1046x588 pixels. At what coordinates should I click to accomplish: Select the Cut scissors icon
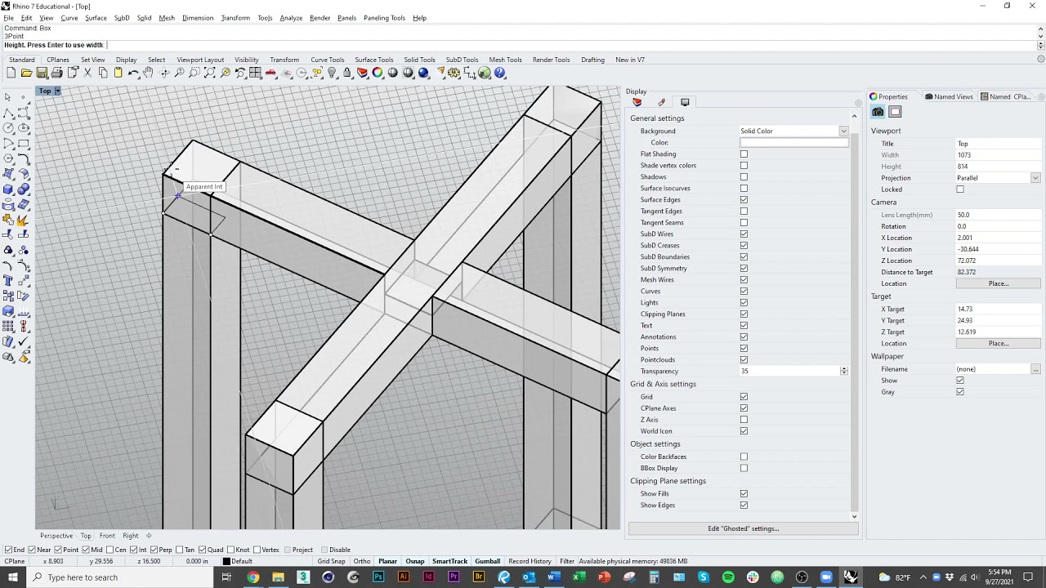coord(87,73)
